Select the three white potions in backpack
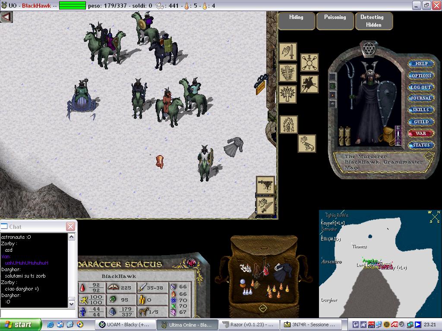The height and width of the screenshot is (331, 442). pyautogui.click(x=247, y=291)
